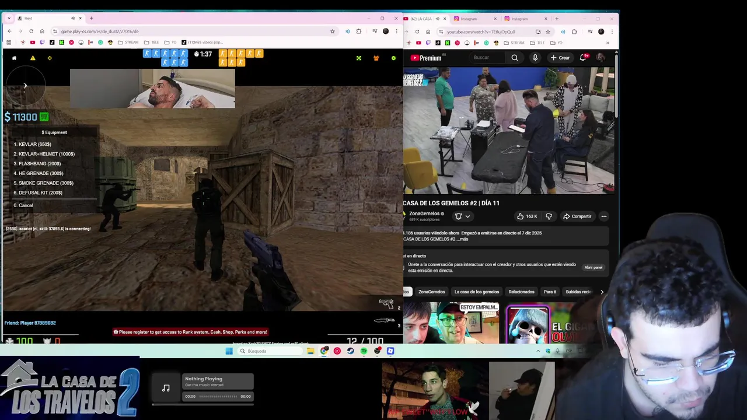Show more bookmarks chevron in YouTube window
Viewport: 747px width, 420px height.
pos(608,43)
